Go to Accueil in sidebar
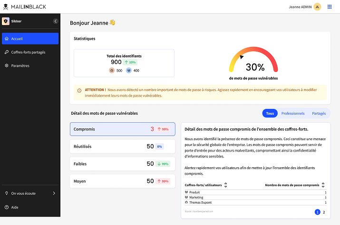Image resolution: width=340 pixels, height=225 pixels. point(30,39)
